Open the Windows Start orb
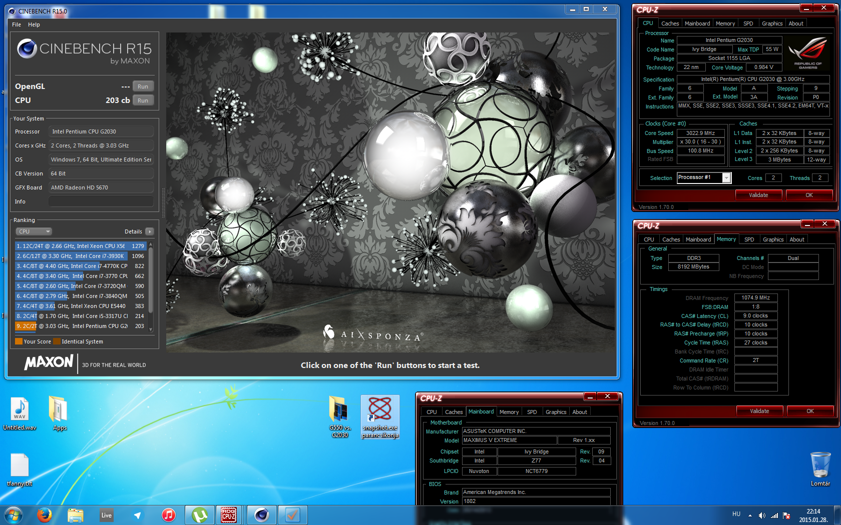Screen dimensions: 841x525 tap(13, 515)
